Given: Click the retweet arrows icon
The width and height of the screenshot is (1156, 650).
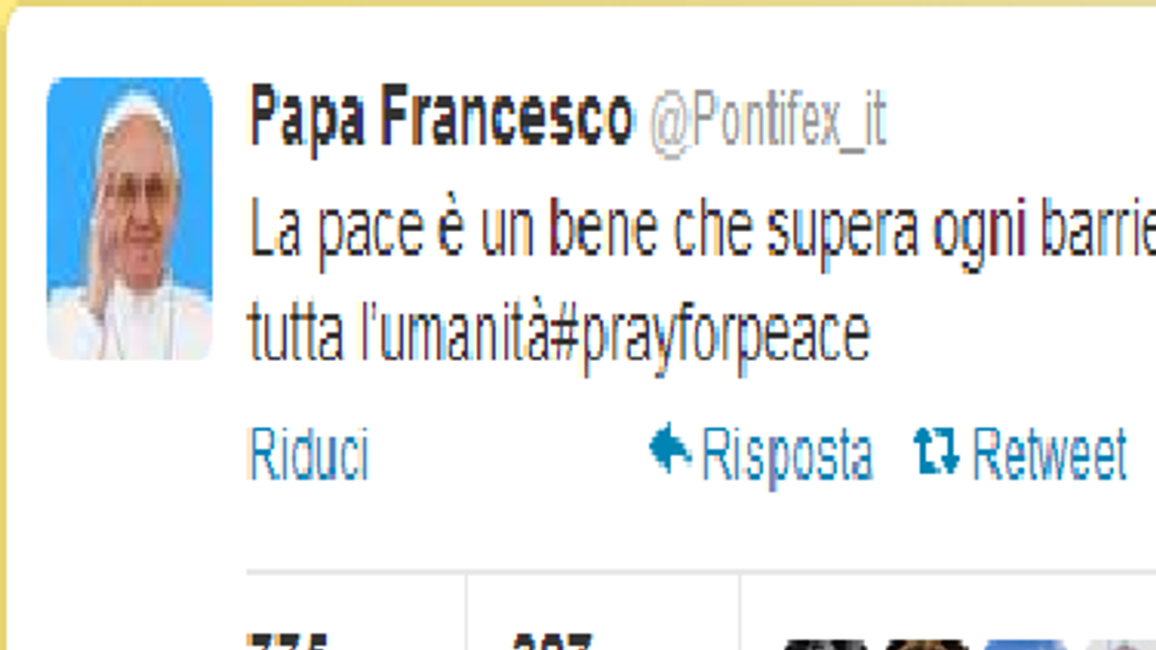Looking at the screenshot, I should (x=936, y=452).
